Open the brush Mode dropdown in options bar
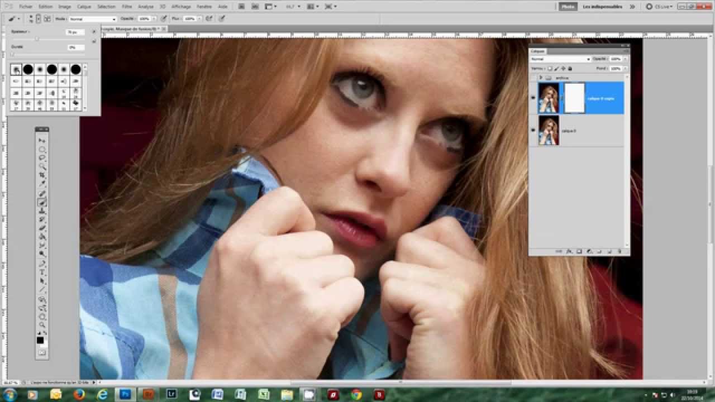The image size is (715, 402). click(x=93, y=18)
